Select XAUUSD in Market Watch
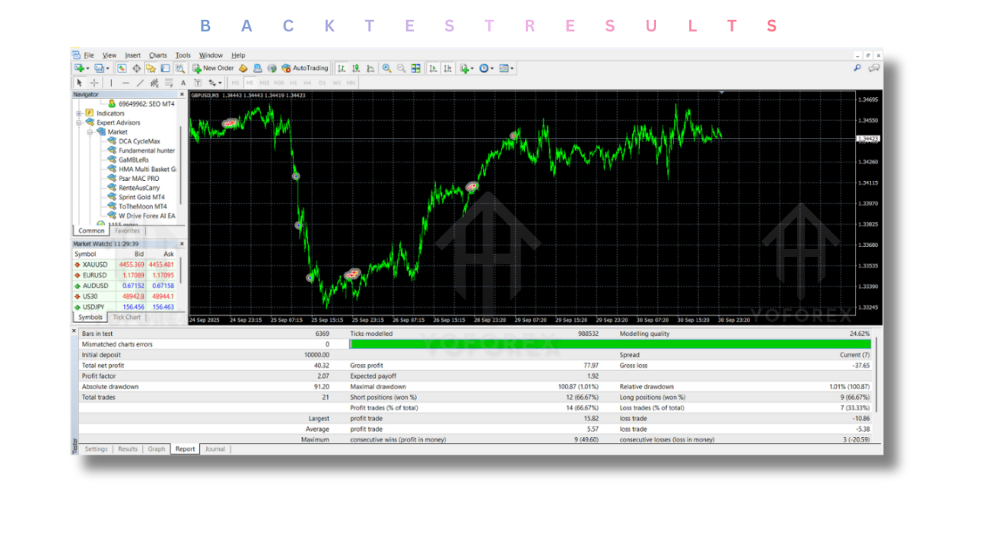The height and width of the screenshot is (552, 981). (x=94, y=264)
